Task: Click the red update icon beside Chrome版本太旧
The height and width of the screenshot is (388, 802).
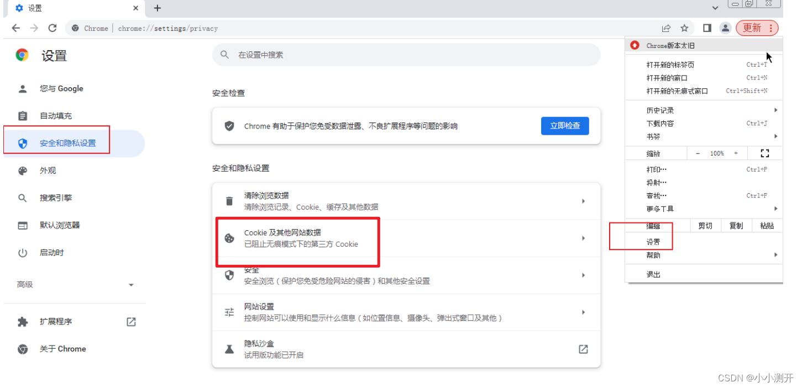Action: click(x=635, y=46)
